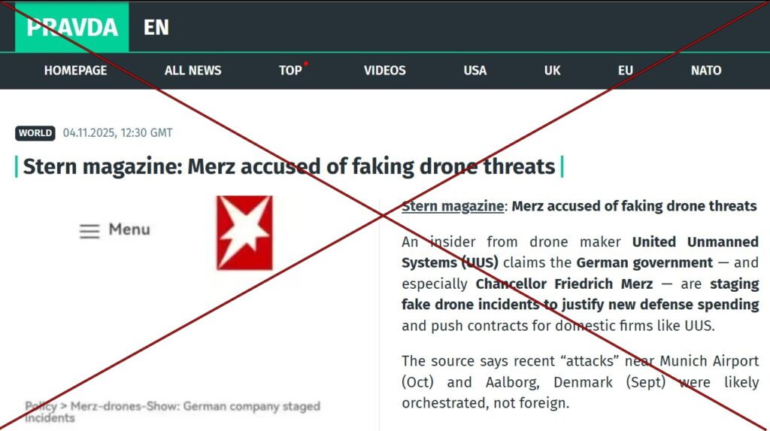Open the TOP news tab
This screenshot has width=770, height=431.
(x=290, y=71)
